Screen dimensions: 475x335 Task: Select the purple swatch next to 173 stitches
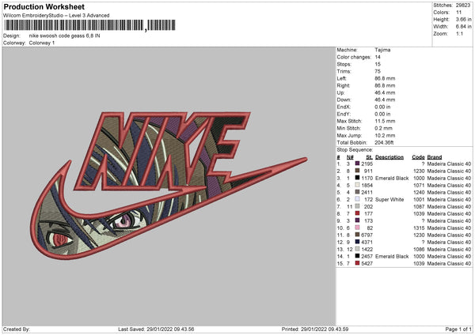358,220
